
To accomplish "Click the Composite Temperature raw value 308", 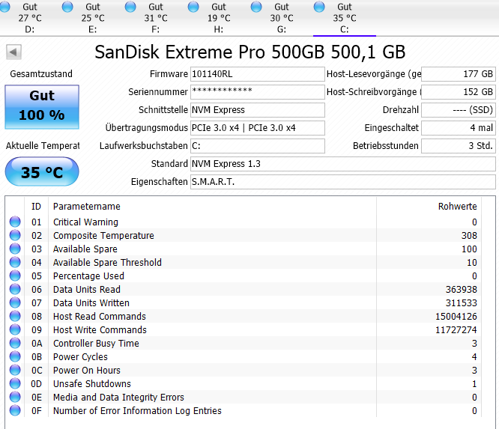I will [469, 235].
